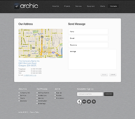
Task: Open Construction footer link
Action: coord(42,101)
